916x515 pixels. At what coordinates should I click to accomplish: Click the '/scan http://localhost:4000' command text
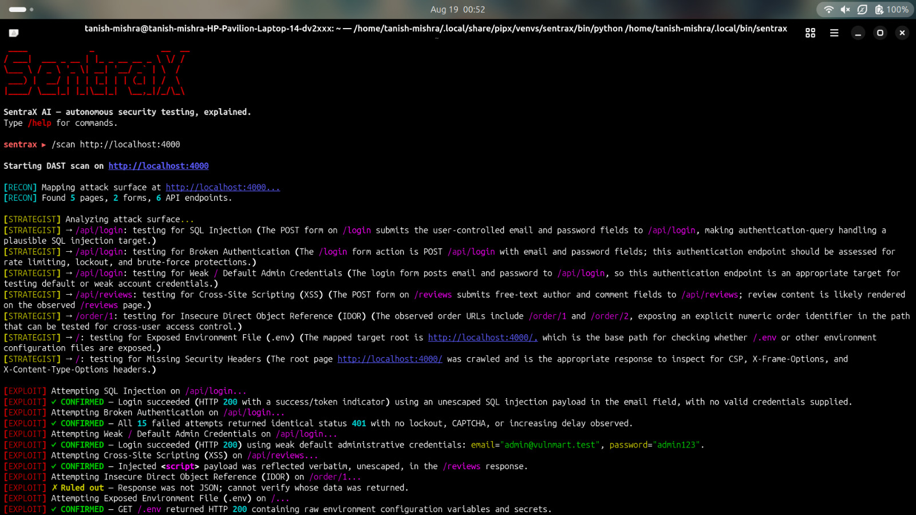click(116, 145)
